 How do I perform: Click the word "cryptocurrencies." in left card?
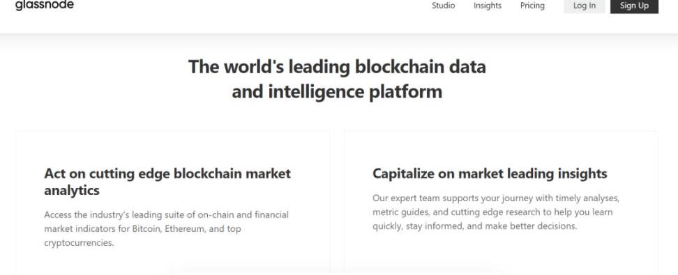point(79,242)
